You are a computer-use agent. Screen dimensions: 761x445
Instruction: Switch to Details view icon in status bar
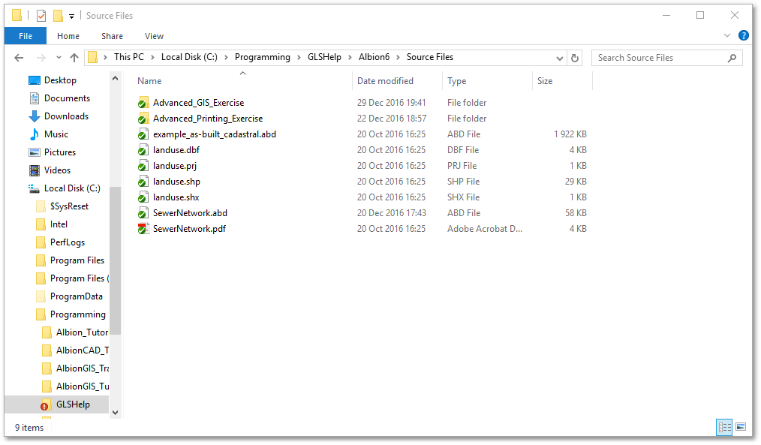click(x=724, y=427)
